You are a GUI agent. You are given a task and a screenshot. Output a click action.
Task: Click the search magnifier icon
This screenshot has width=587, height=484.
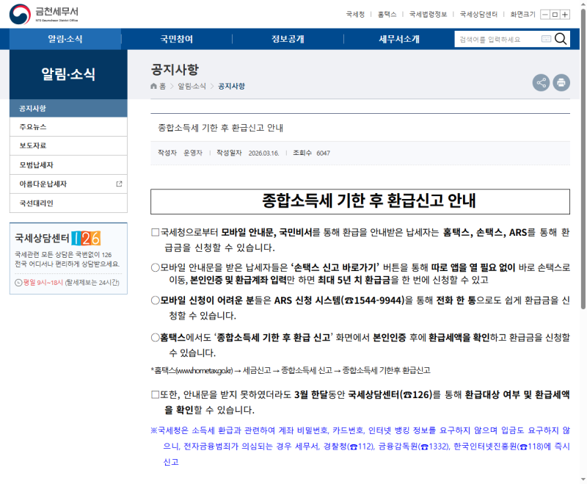(x=561, y=39)
